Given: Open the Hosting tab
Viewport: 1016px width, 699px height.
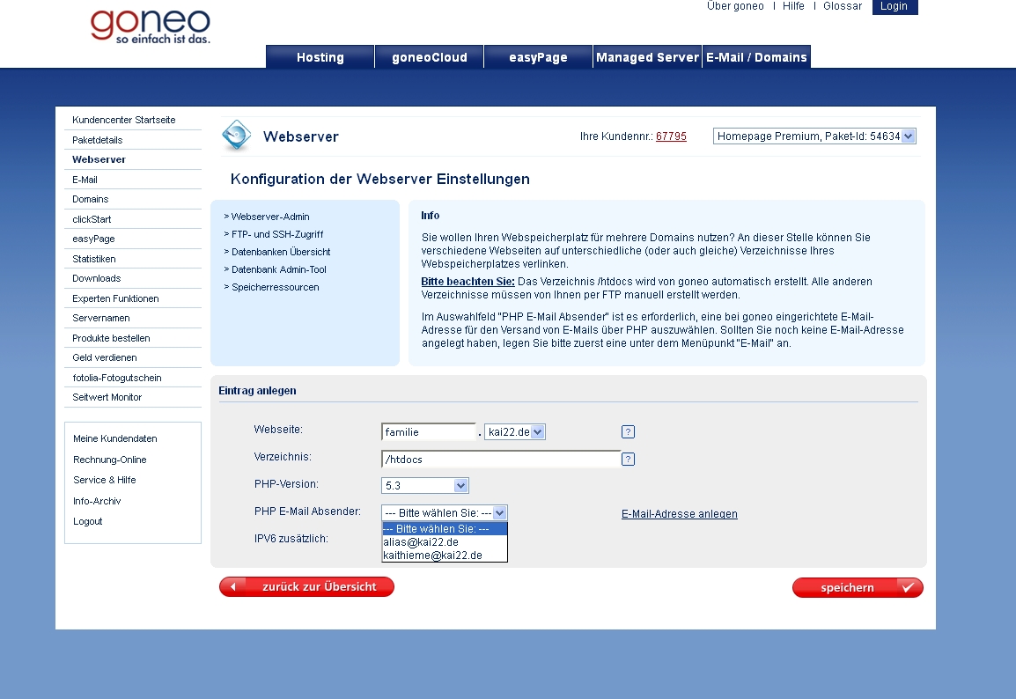Looking at the screenshot, I should (x=320, y=57).
